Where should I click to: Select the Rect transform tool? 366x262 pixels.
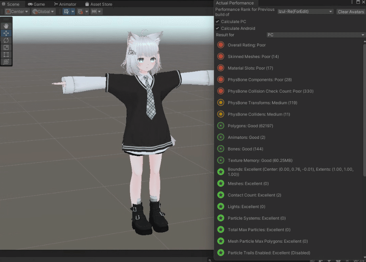coord(6,54)
